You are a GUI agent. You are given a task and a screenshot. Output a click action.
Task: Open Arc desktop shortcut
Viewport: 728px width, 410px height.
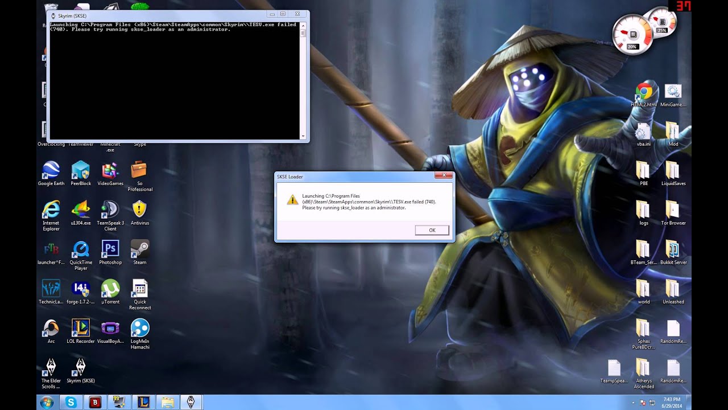click(x=51, y=331)
